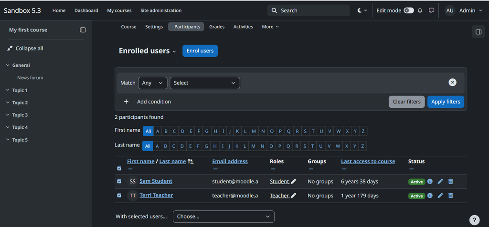Screen dimensions: 489x227
Task: Hide the Status column dash icon
Action: (x=411, y=169)
